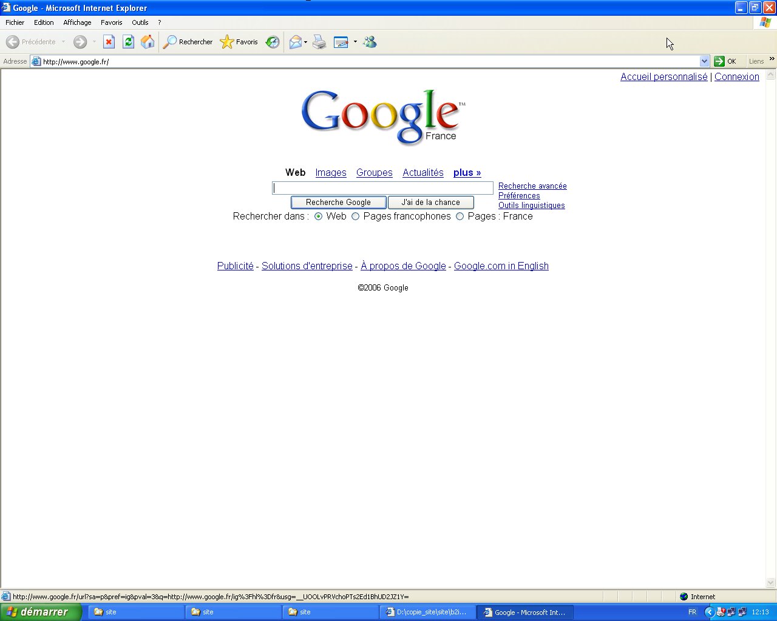Show hidden tray icons chevron
The width and height of the screenshot is (777, 621).
pyautogui.click(x=709, y=612)
